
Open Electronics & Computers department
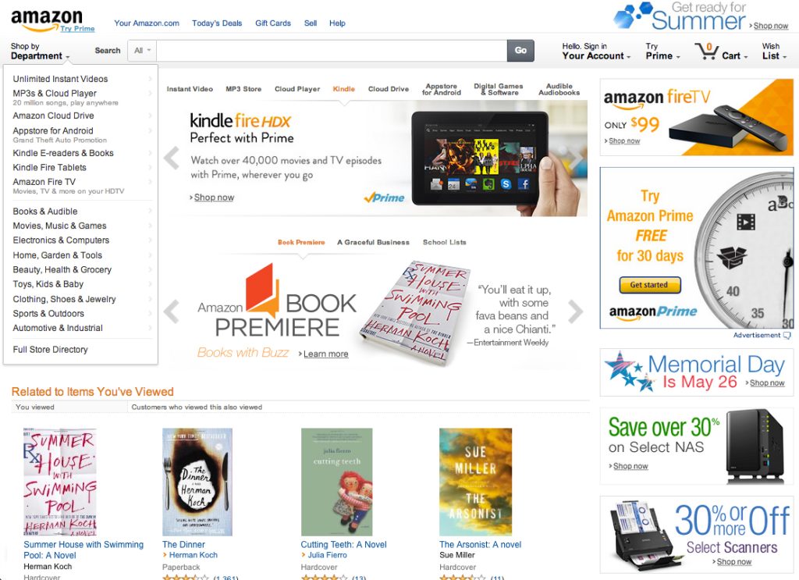click(61, 240)
